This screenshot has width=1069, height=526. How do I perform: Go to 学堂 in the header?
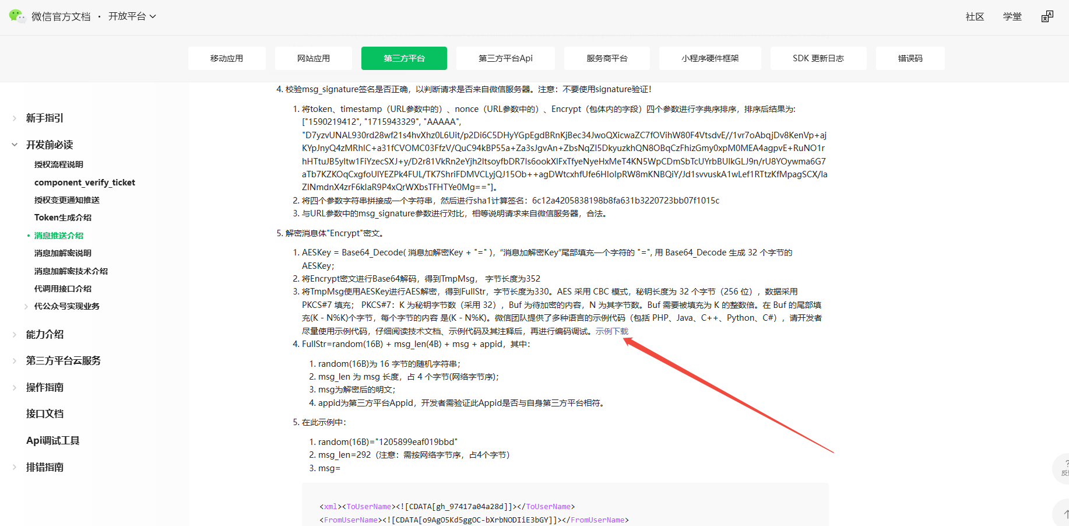coord(1012,16)
